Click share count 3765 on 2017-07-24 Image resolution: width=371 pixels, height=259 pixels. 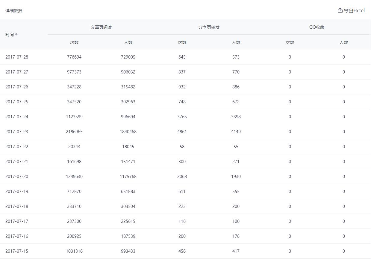(182, 117)
